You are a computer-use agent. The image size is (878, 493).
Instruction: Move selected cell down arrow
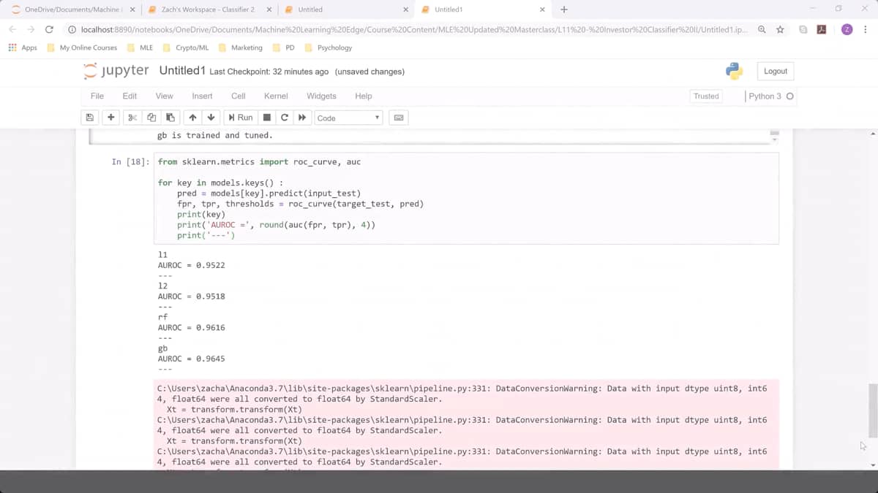pos(211,118)
